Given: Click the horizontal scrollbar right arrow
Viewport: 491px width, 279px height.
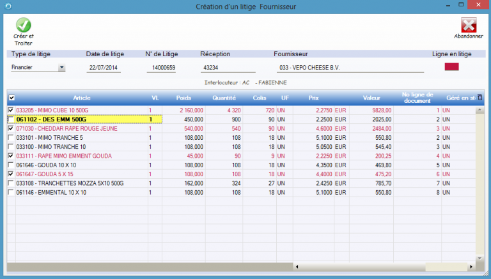Looking at the screenshot, I should [x=471, y=266].
